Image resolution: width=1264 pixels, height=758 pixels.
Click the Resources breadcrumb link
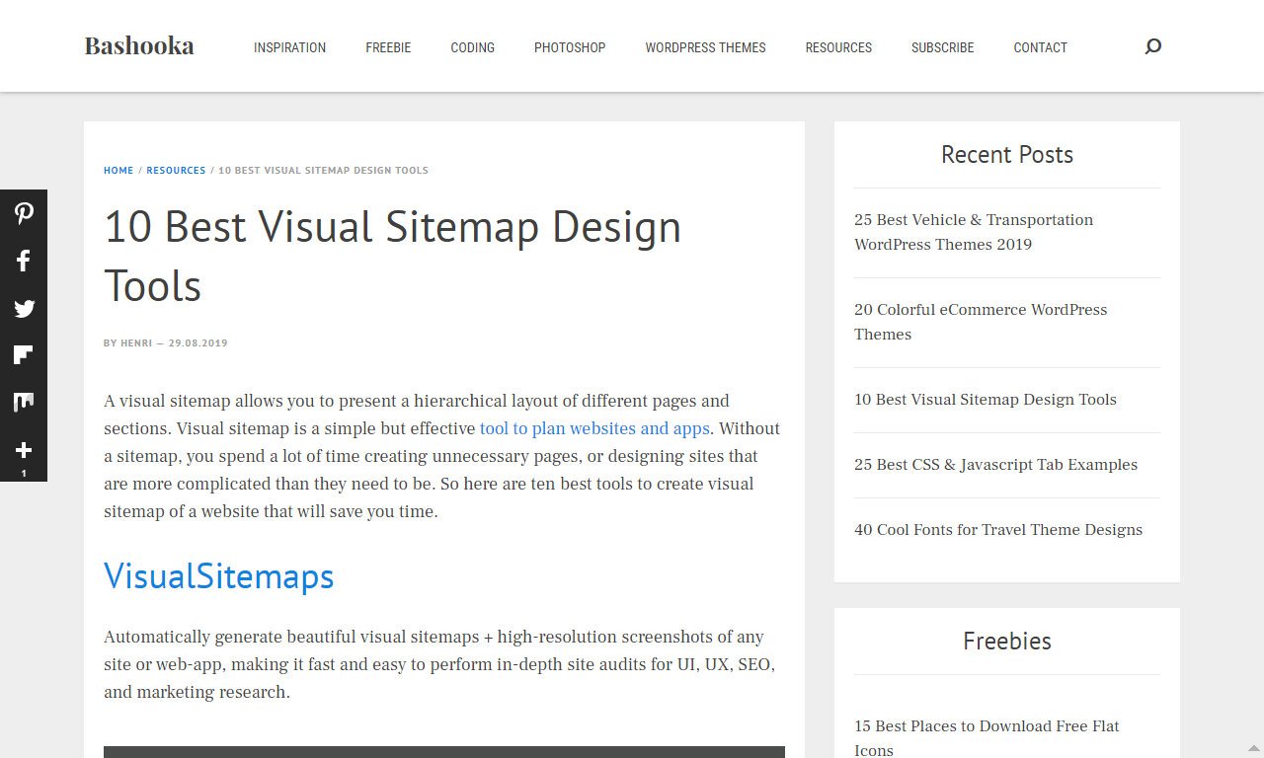tap(176, 171)
